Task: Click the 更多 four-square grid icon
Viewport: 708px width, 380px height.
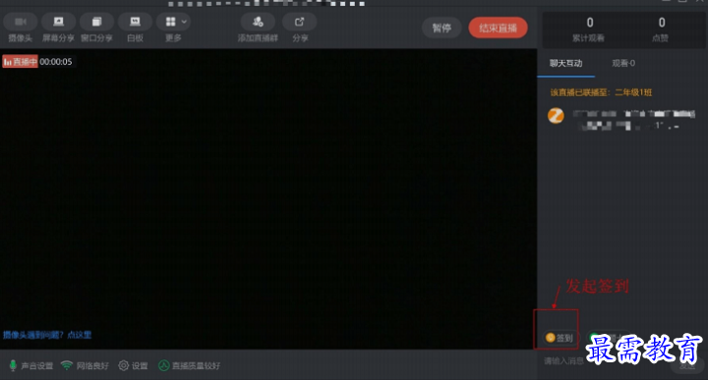Action: pyautogui.click(x=170, y=22)
